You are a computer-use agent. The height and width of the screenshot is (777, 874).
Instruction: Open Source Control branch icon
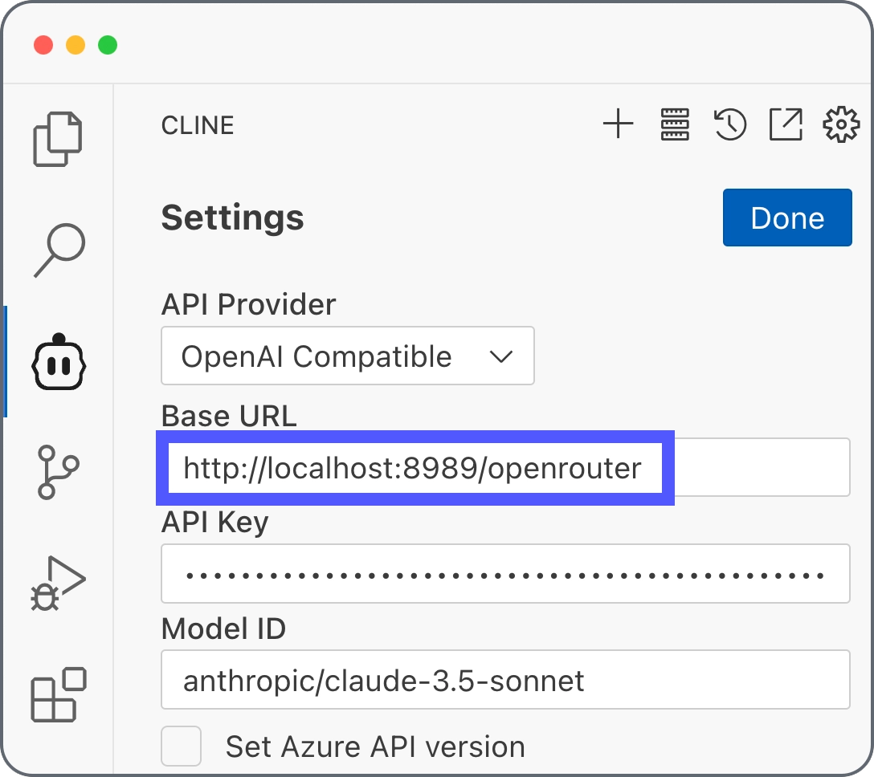pyautogui.click(x=58, y=472)
